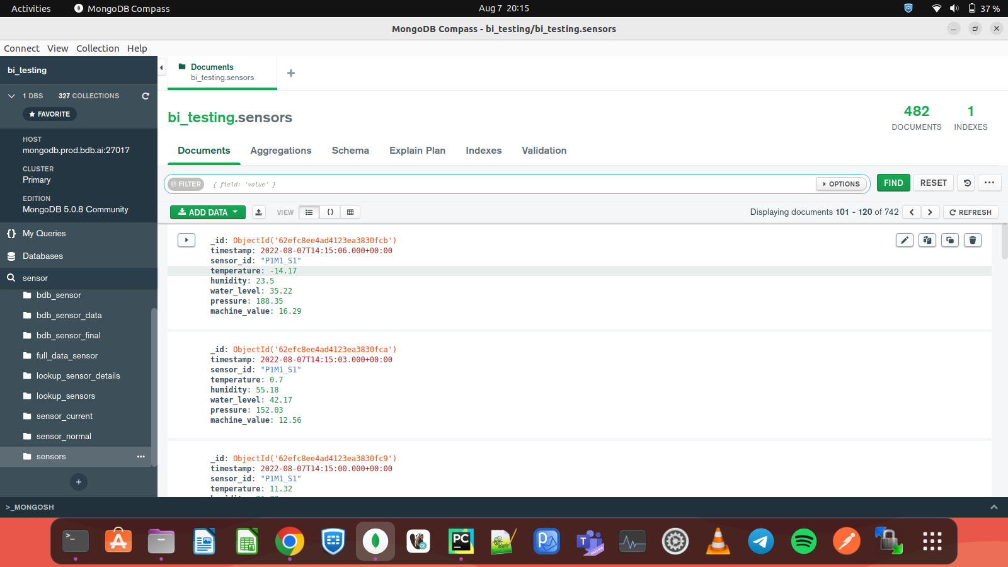This screenshot has width=1008, height=567.
Task: Show applications grid in dock
Action: (x=932, y=541)
